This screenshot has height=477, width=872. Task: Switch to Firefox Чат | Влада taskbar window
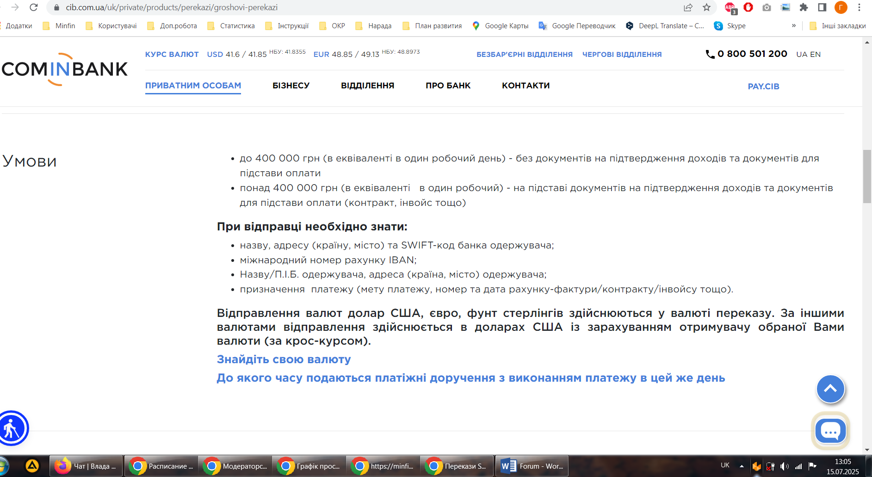86,466
